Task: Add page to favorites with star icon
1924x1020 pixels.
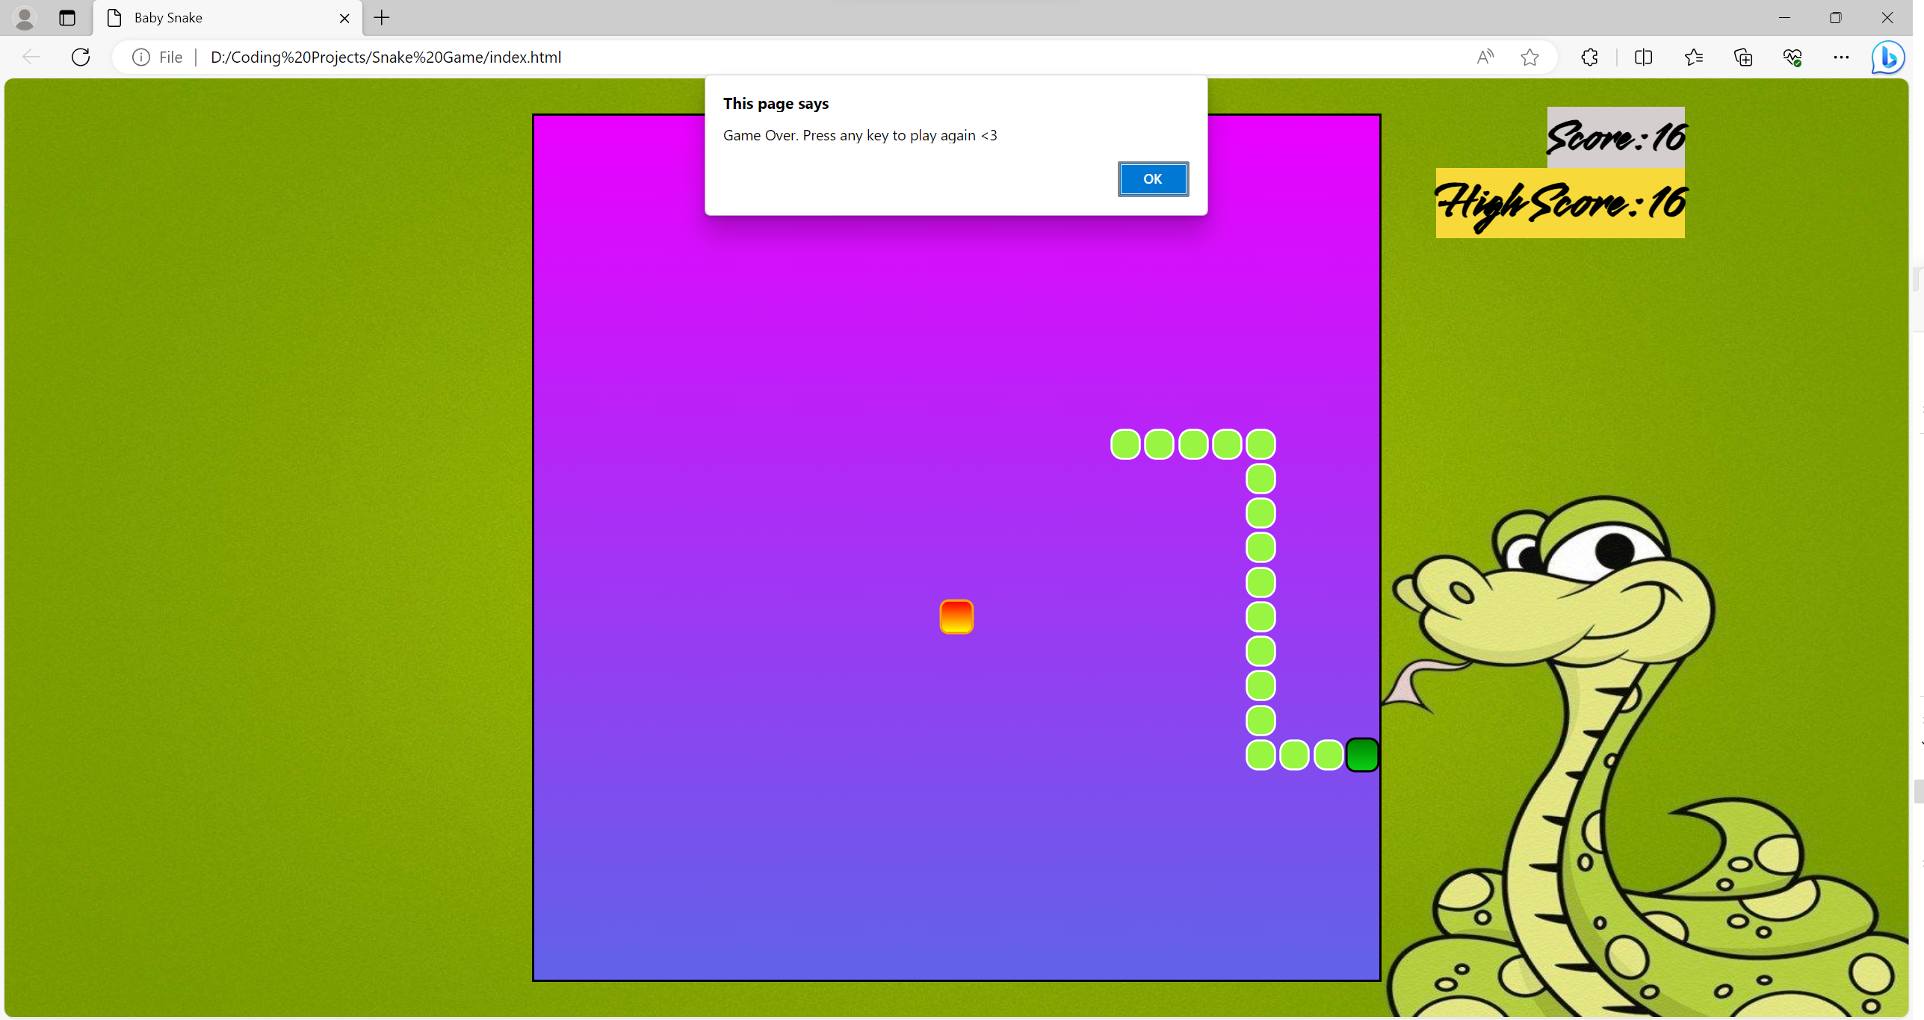Action: [1529, 57]
